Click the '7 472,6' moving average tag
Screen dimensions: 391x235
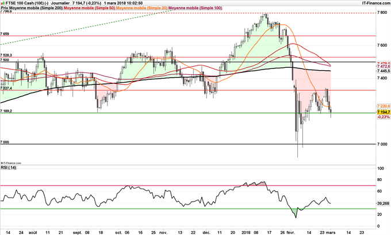[x=384, y=67]
